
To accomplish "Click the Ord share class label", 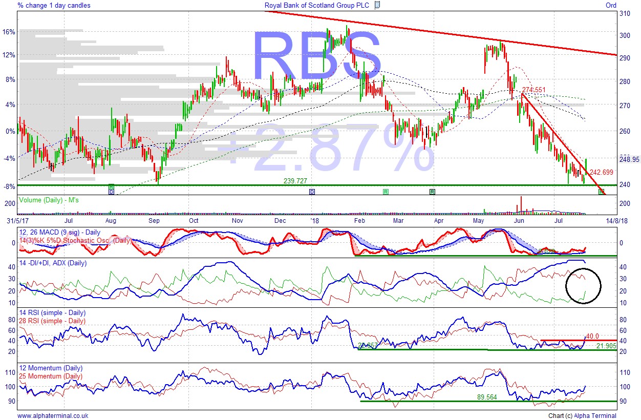I will click(611, 6).
